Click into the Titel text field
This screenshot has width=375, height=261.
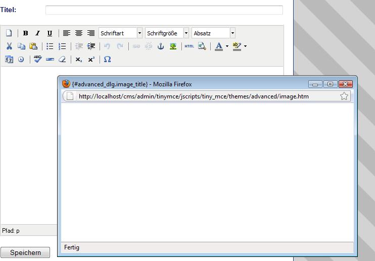pyautogui.click(x=164, y=10)
